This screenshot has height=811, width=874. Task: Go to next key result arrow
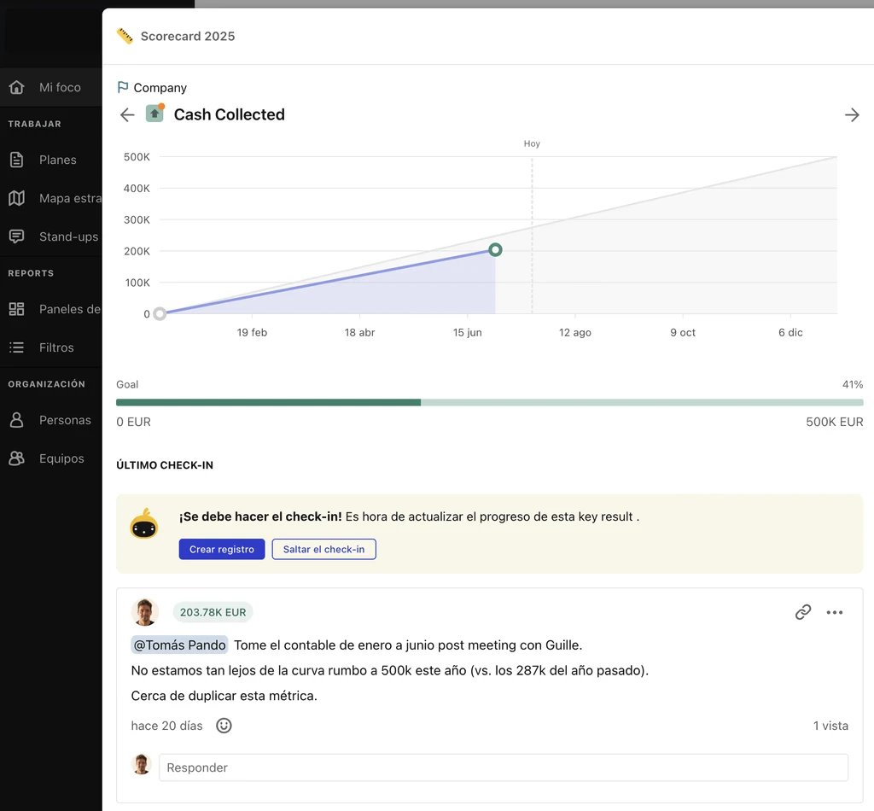[x=852, y=115]
